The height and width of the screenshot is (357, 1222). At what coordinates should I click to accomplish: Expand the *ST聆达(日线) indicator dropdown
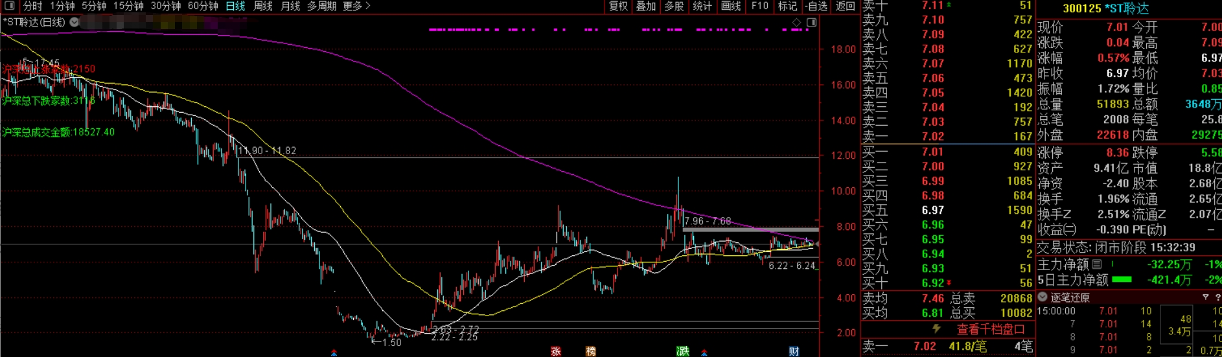pyautogui.click(x=74, y=22)
